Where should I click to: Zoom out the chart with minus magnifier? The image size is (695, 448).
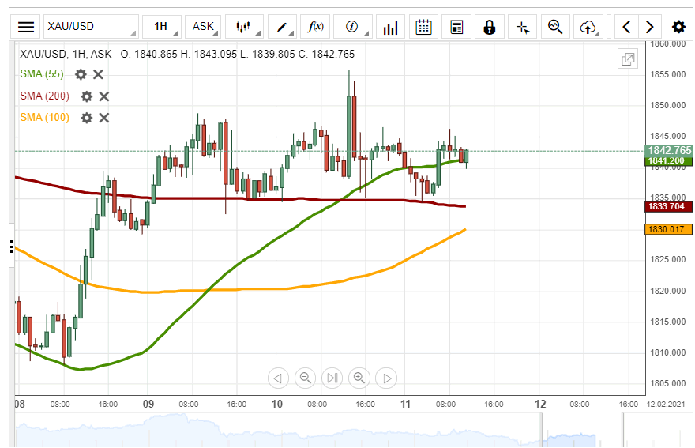click(306, 378)
